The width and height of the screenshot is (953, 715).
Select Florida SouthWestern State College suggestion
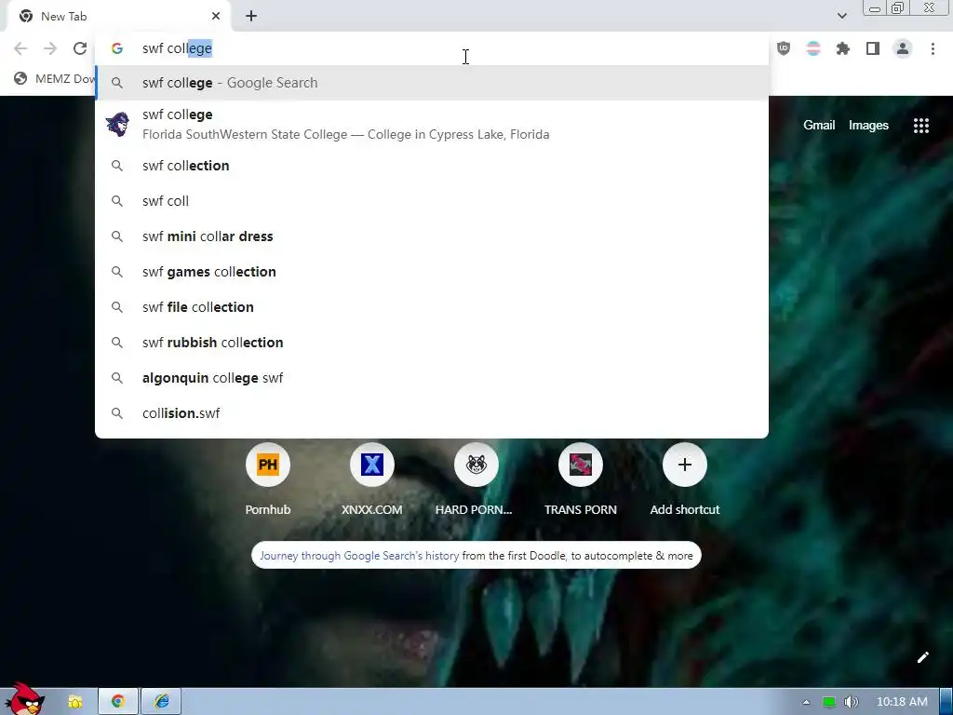pos(432,124)
